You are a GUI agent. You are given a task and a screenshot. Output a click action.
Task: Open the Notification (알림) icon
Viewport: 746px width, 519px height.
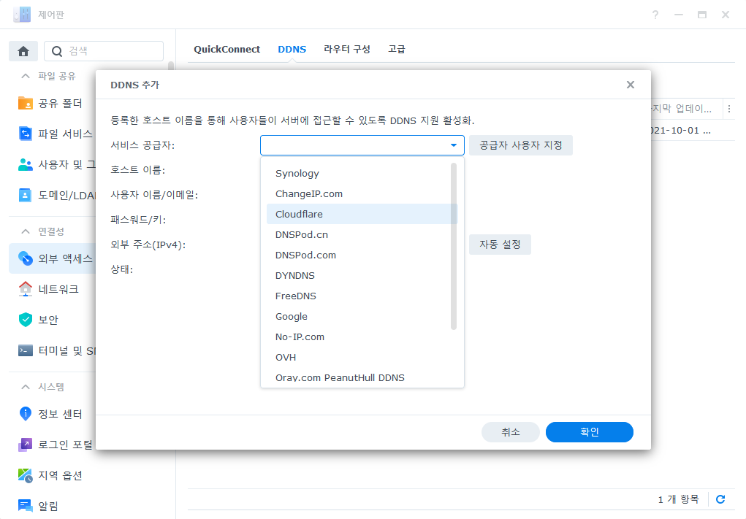point(26,506)
